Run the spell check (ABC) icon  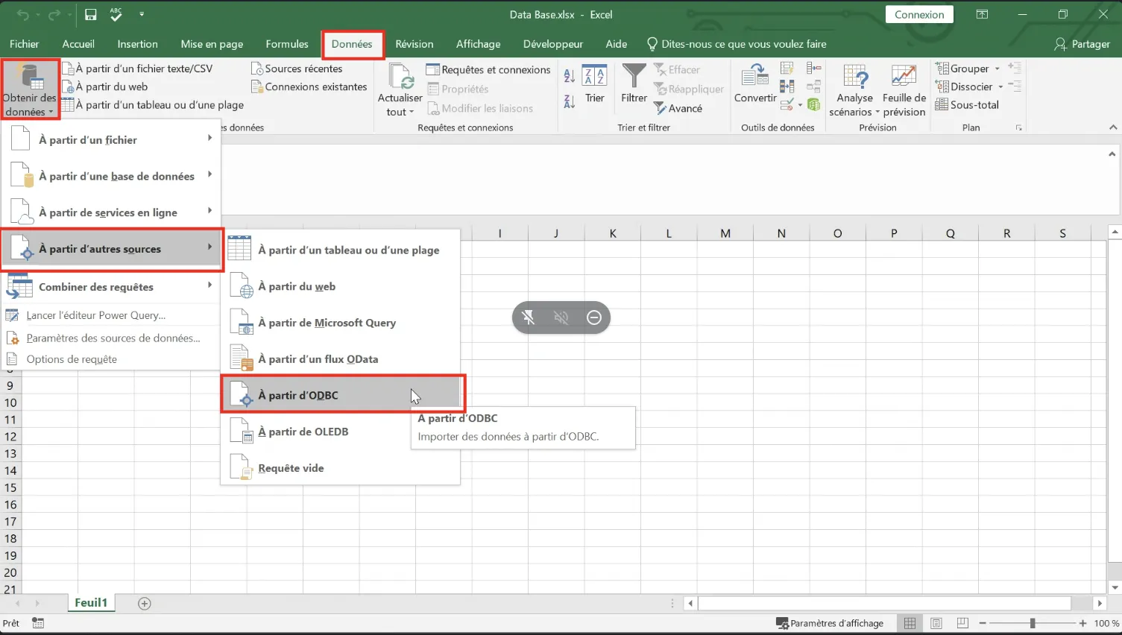click(x=116, y=14)
